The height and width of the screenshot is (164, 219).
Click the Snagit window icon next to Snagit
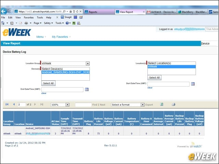[x=75, y=17]
